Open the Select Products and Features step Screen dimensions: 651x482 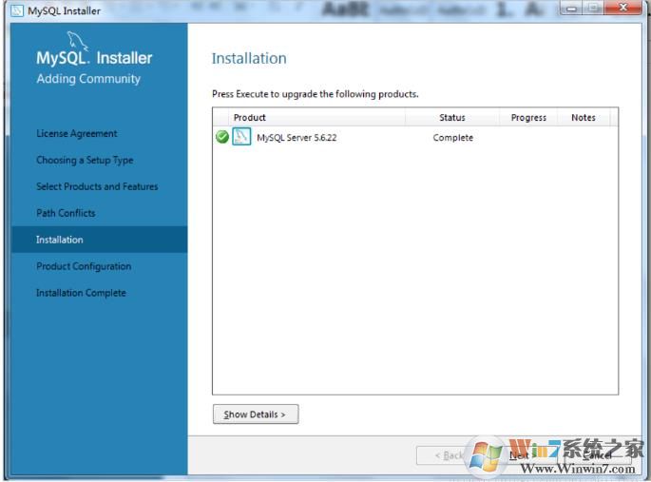97,187
